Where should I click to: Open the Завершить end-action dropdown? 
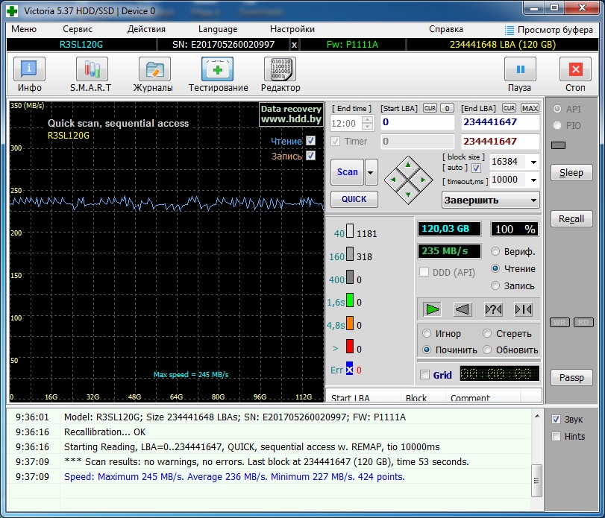[x=490, y=200]
